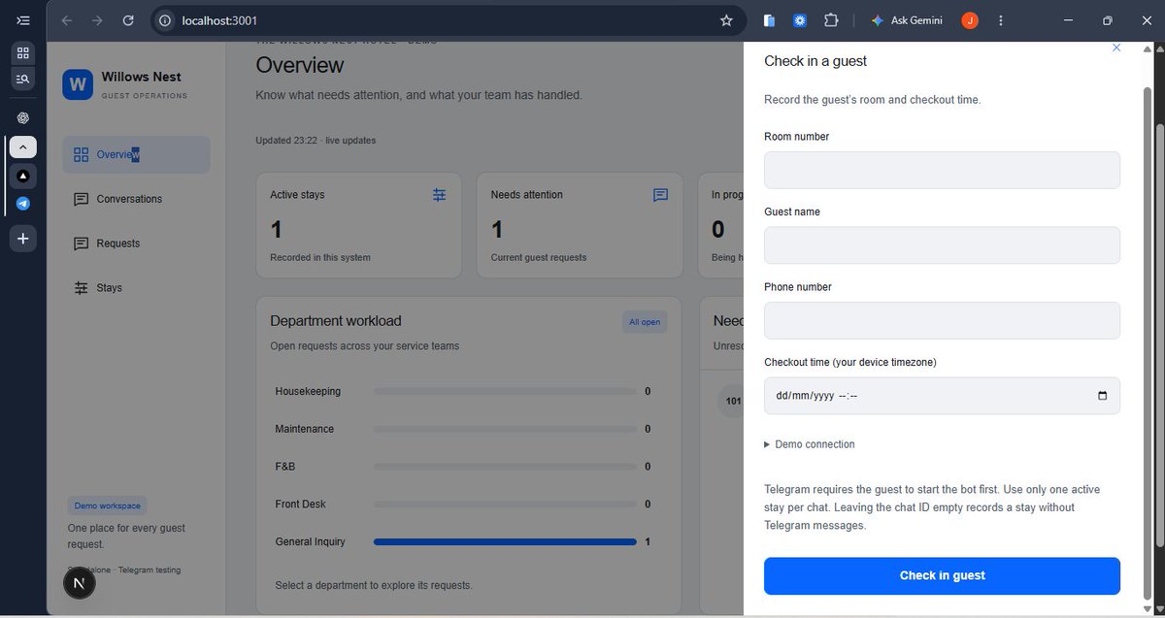The height and width of the screenshot is (618, 1165).
Task: Click the Overview page heading
Action: pos(300,65)
